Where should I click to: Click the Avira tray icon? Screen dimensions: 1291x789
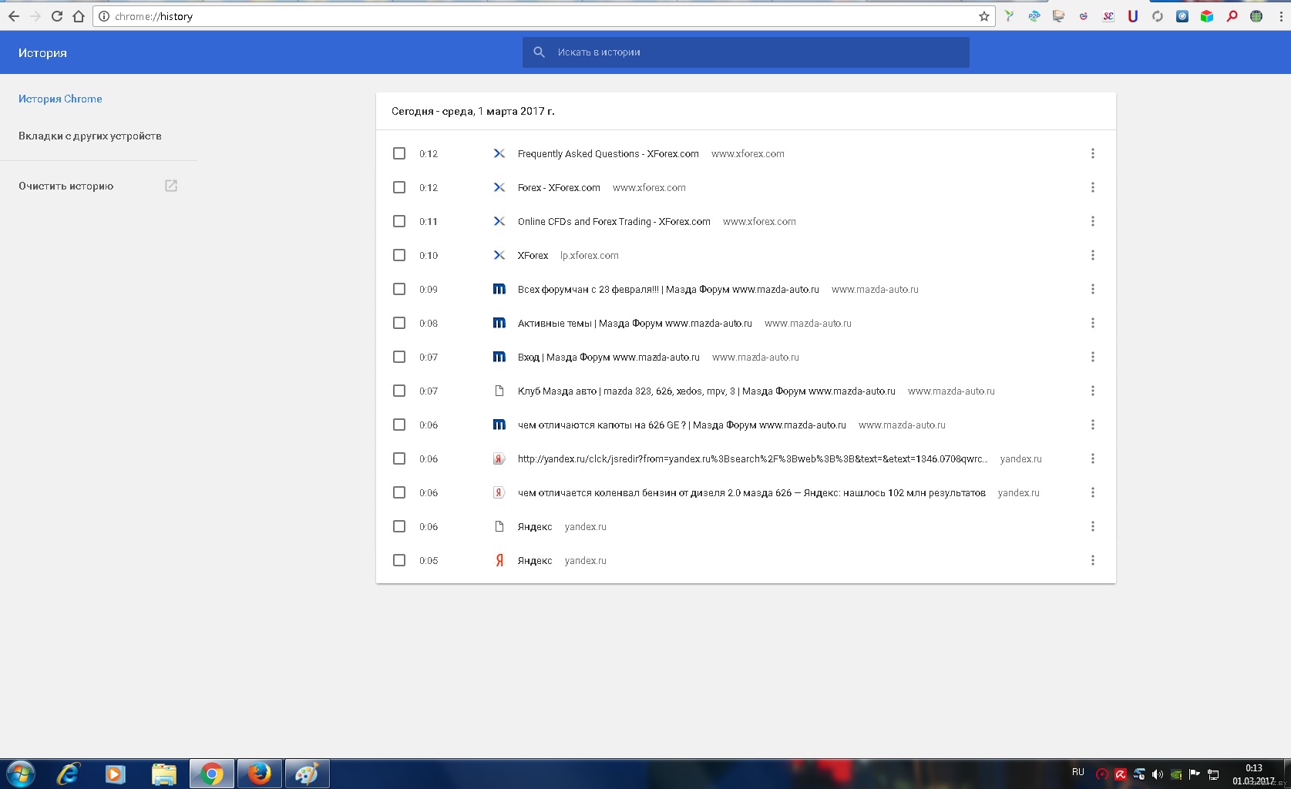tap(1121, 774)
